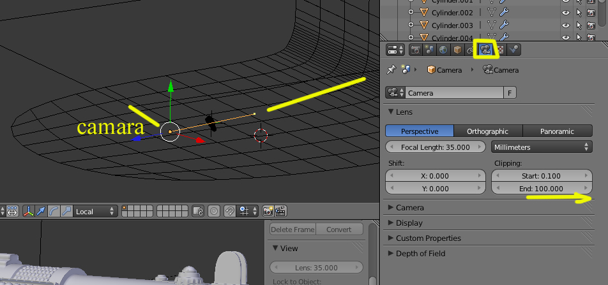Click the scene icon in the breadcrumb
Viewport: 608px width, 285px height.
[406, 69]
